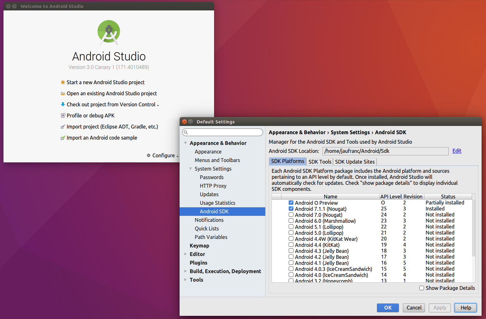Sort platforms by Status column header
Viewport: 486px width, 319px height.
coord(448,197)
